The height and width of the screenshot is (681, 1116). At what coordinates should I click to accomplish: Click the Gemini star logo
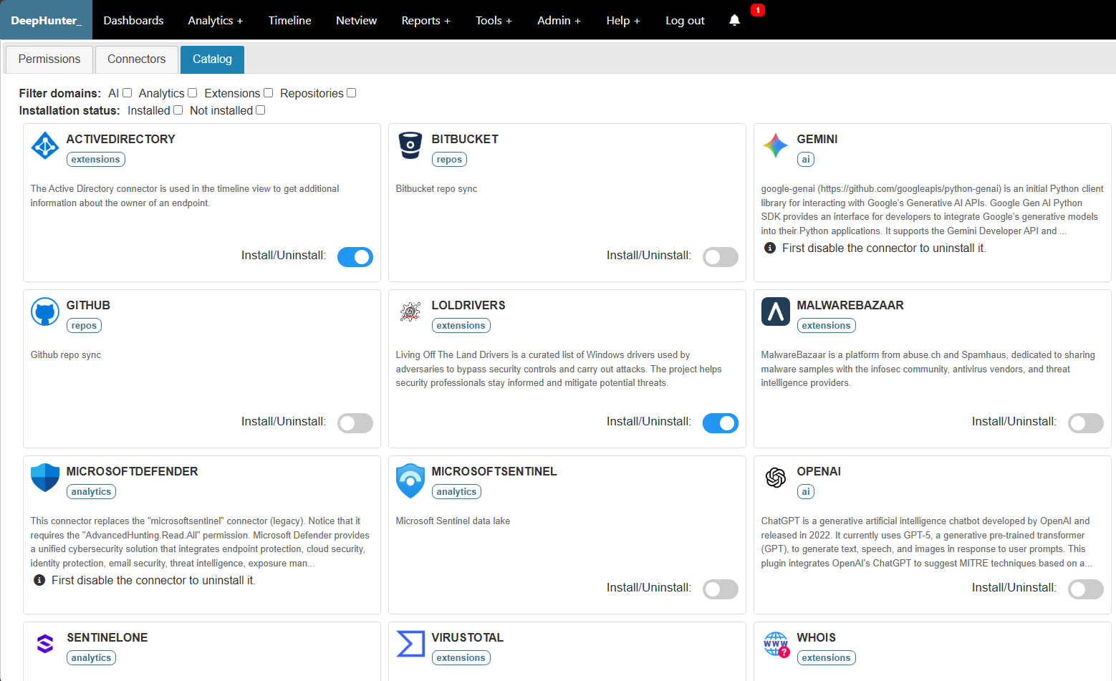point(776,145)
